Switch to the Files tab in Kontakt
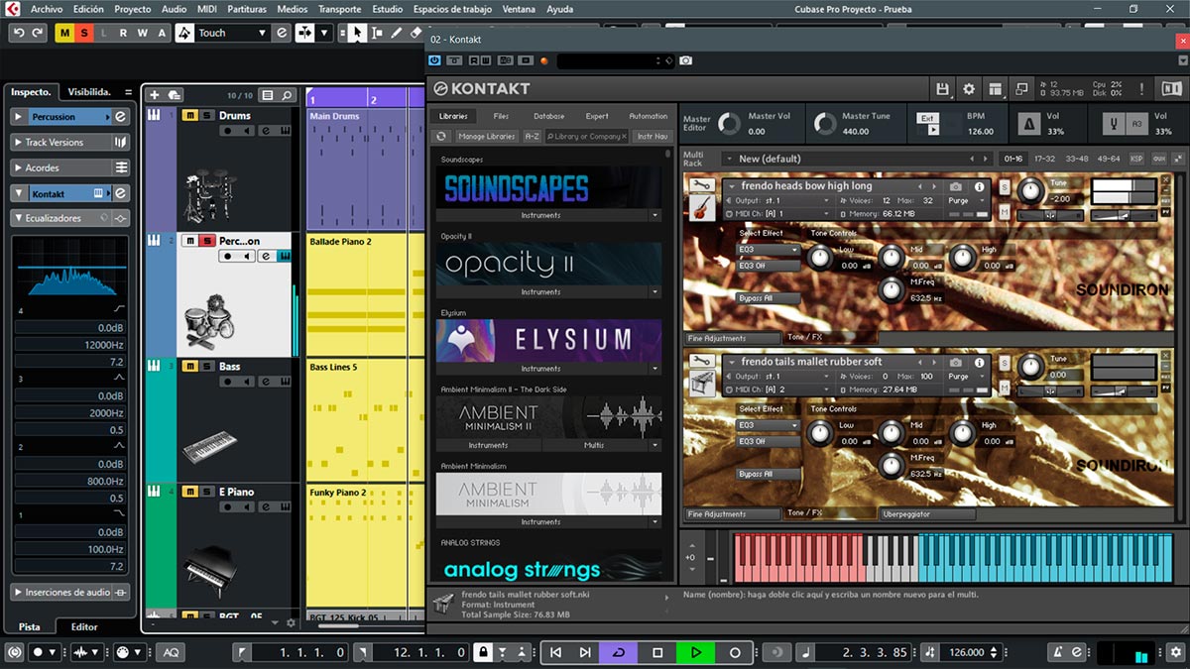 coord(501,116)
